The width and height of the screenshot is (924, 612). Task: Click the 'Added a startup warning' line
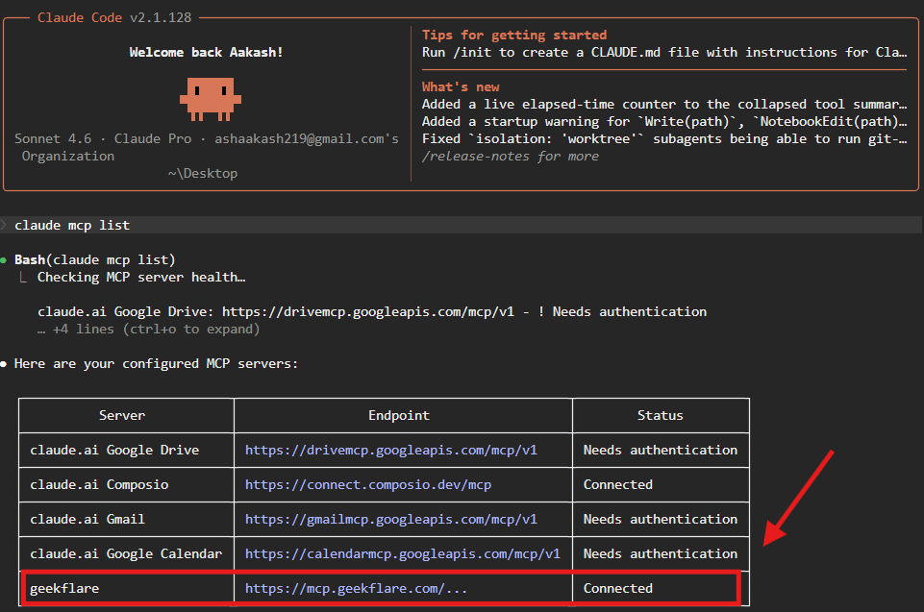[x=664, y=121]
